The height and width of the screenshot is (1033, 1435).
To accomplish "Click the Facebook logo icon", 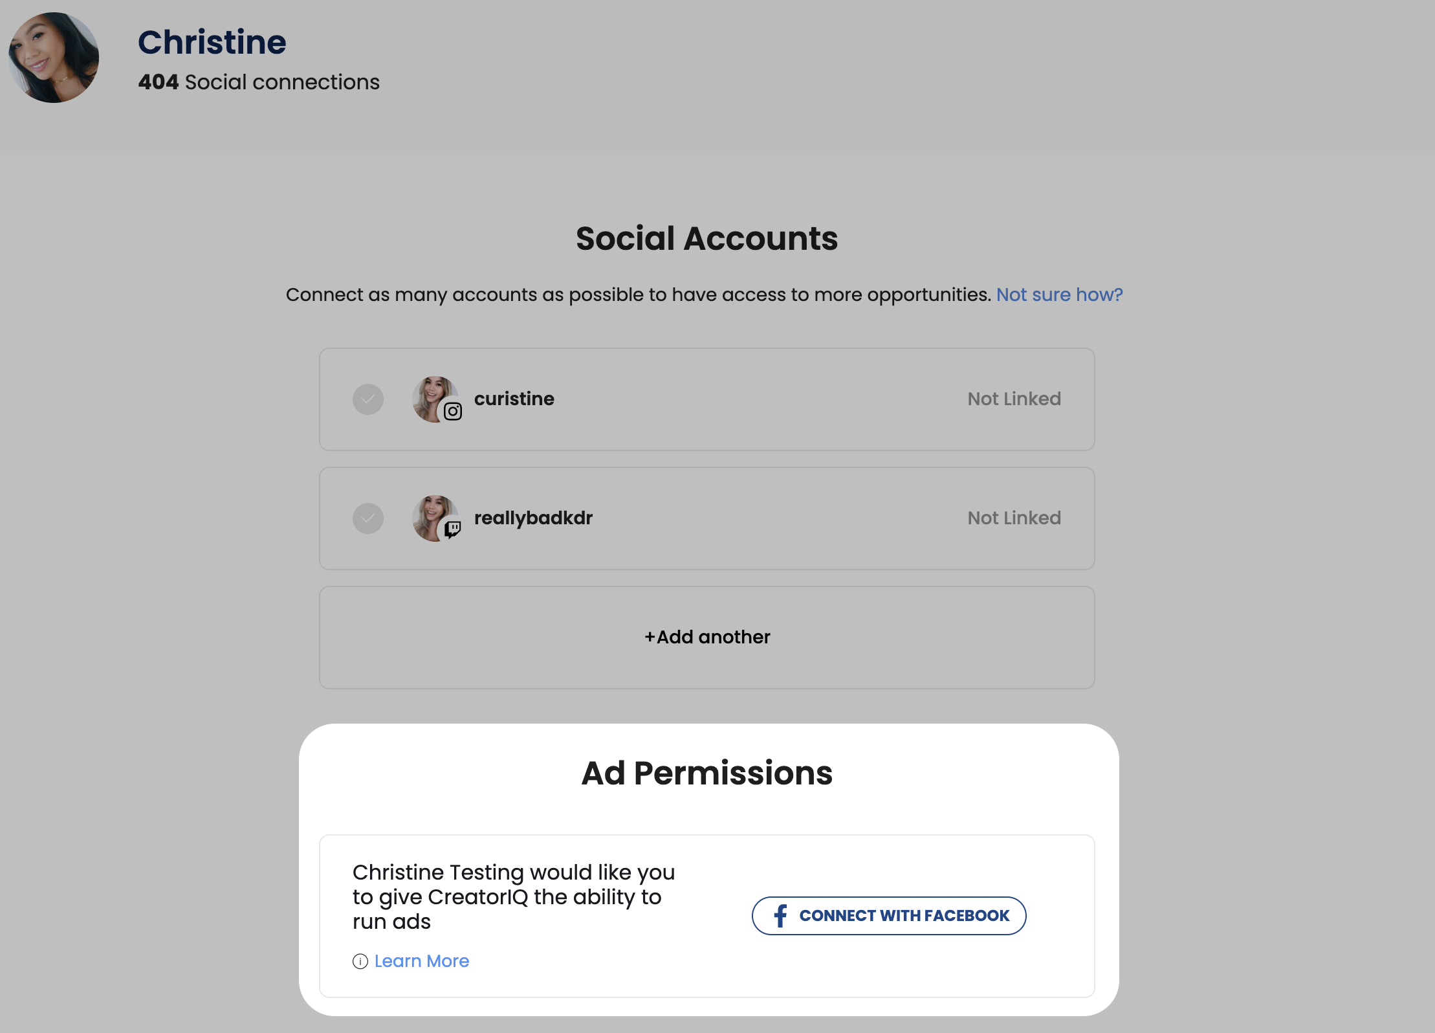I will [781, 916].
